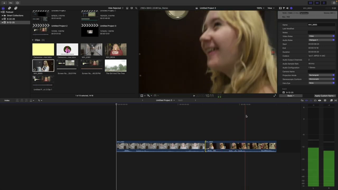The image size is (338, 190).
Task: Open the viewer 100% zoom dropdown
Action: 260,8
